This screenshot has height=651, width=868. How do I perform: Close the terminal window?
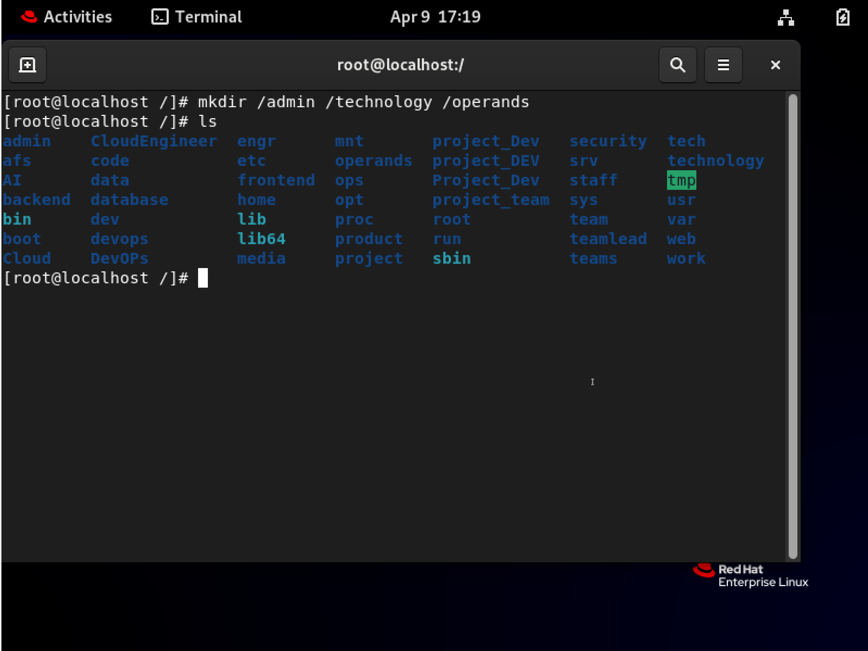pyautogui.click(x=775, y=65)
